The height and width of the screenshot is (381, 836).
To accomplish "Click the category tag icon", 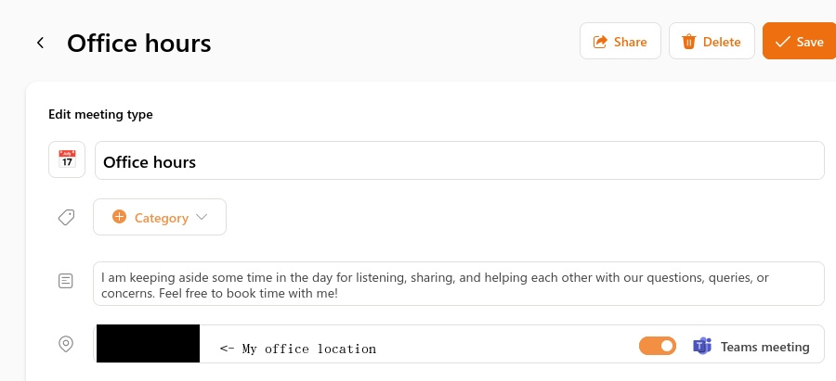I will pos(66,218).
